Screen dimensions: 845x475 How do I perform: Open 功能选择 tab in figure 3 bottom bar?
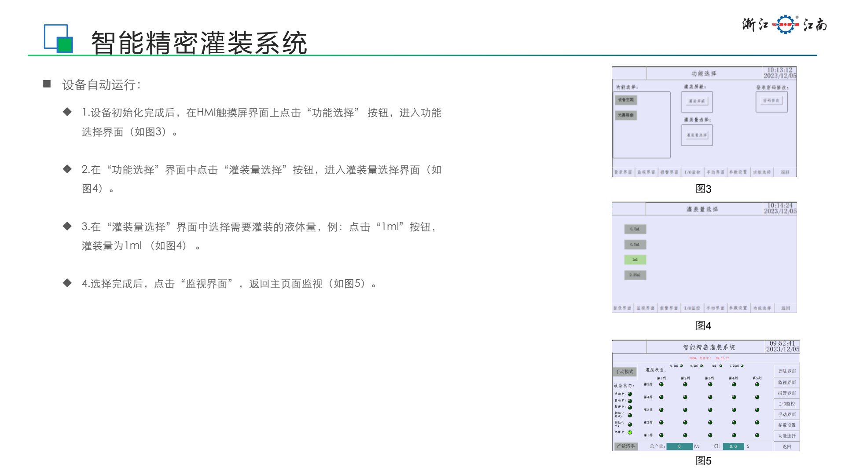click(x=761, y=172)
